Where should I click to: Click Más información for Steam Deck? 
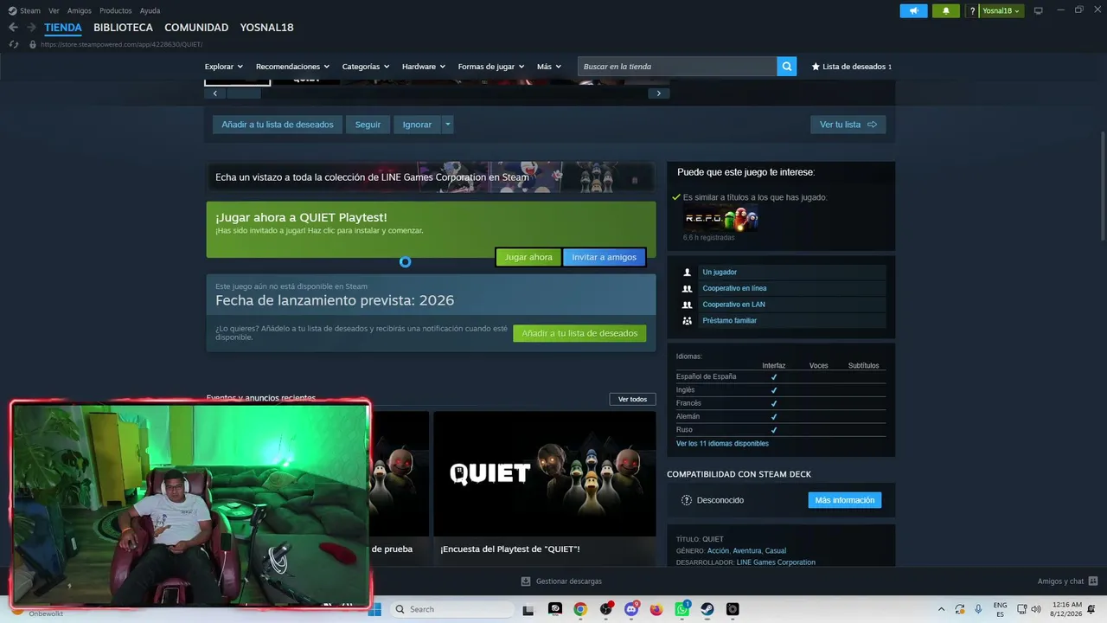click(844, 500)
